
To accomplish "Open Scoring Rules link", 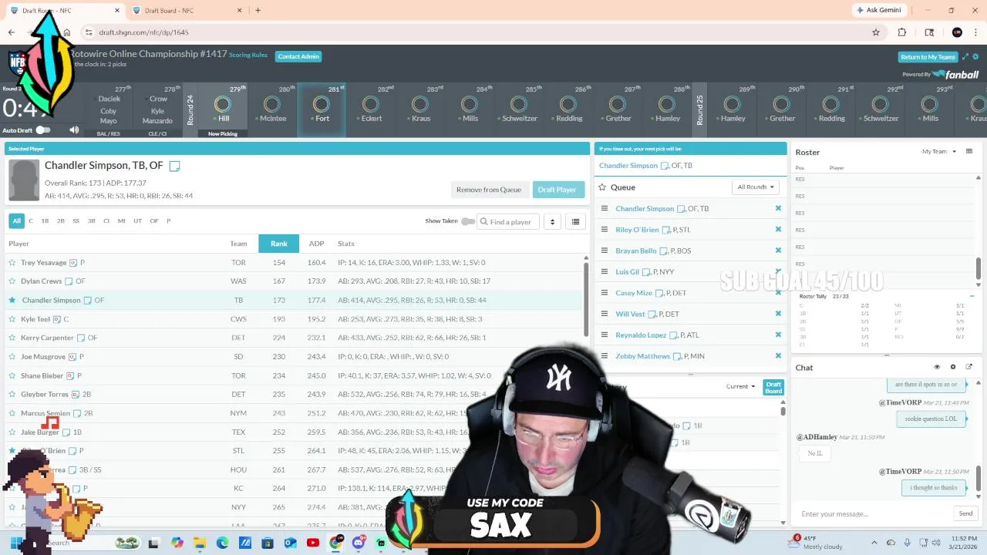I will point(248,55).
